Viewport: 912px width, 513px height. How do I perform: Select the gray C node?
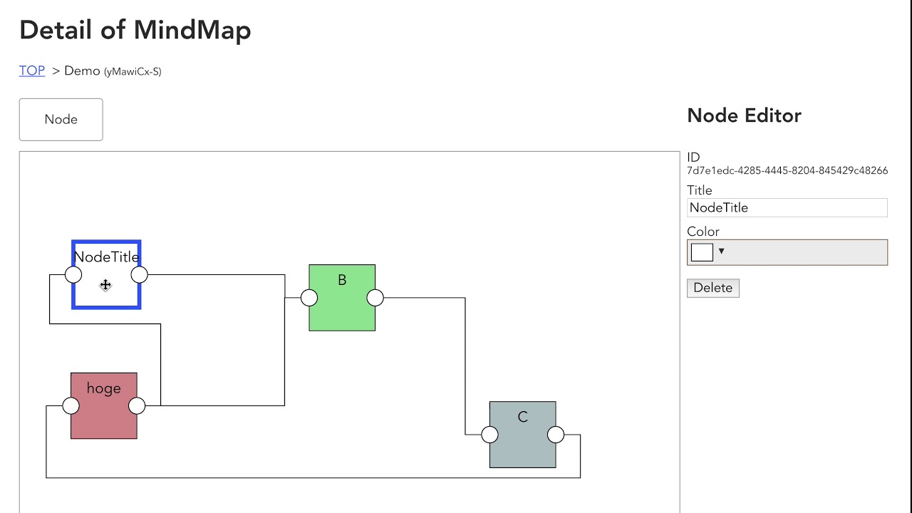tap(522, 447)
